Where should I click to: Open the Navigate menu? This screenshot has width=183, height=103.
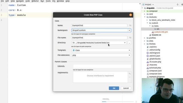20,1
